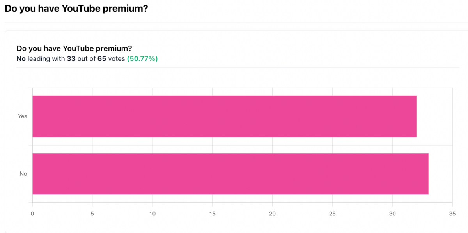The image size is (468, 233).
Task: Click the pink No bar in chart
Action: [x=230, y=174]
